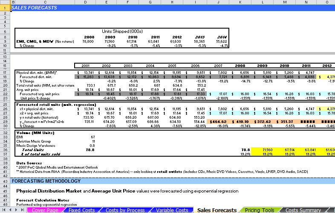The image size is (335, 213).
Task: Open the Costs Summary sheet tab
Action: point(303,210)
